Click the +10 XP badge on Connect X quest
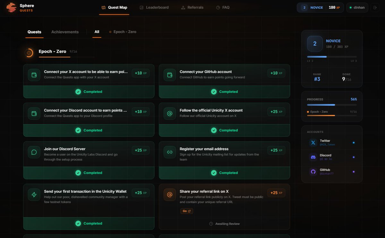The image size is (385, 238). (141, 73)
